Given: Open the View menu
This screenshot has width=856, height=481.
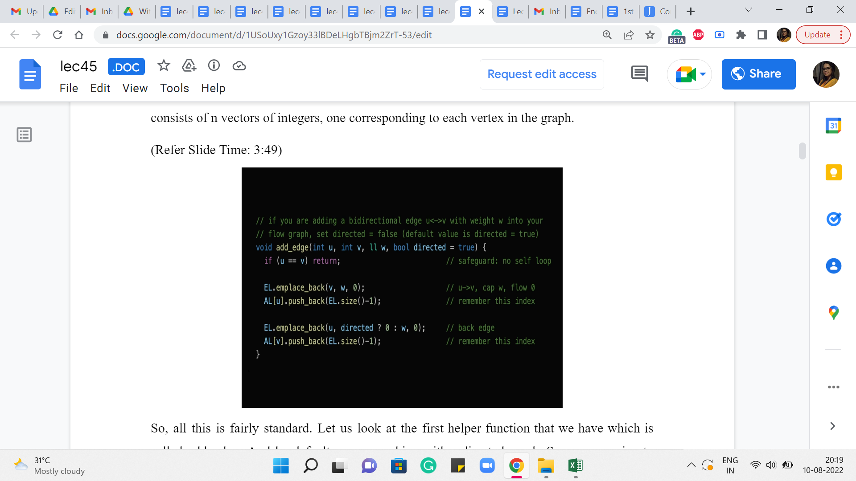Looking at the screenshot, I should pos(135,88).
